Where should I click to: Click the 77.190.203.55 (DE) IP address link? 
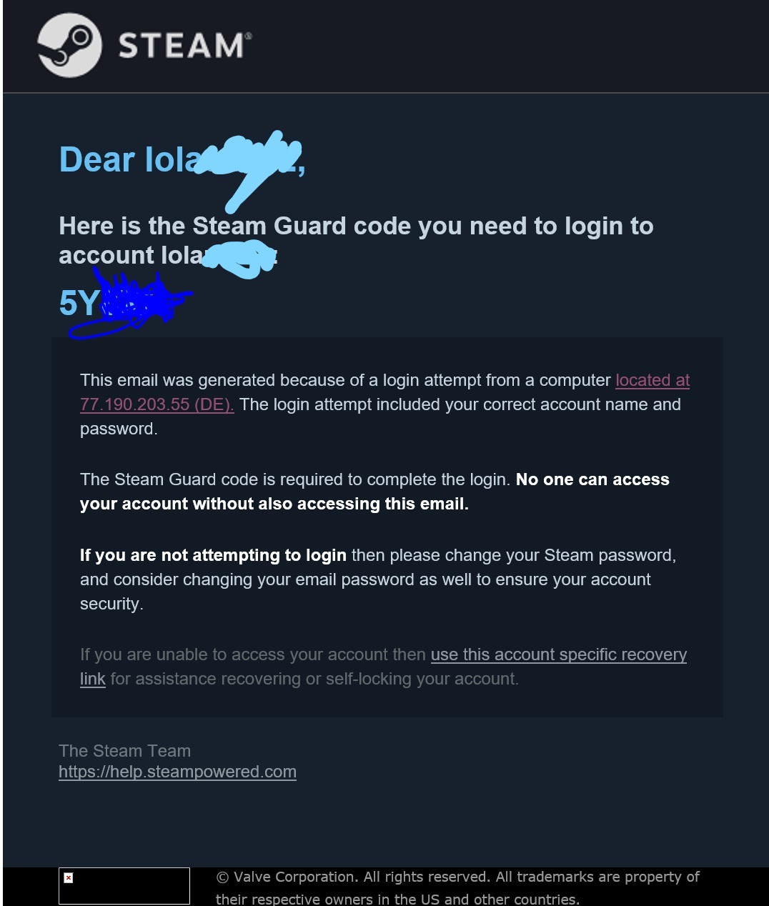[x=157, y=404]
